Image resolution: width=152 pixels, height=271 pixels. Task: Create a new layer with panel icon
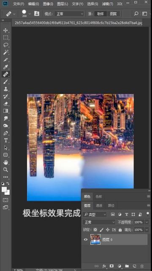134,266
